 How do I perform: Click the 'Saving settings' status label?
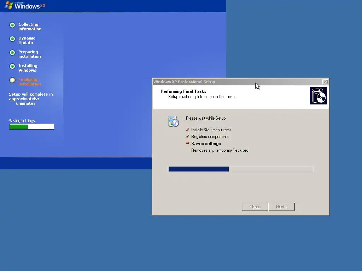(x=22, y=121)
